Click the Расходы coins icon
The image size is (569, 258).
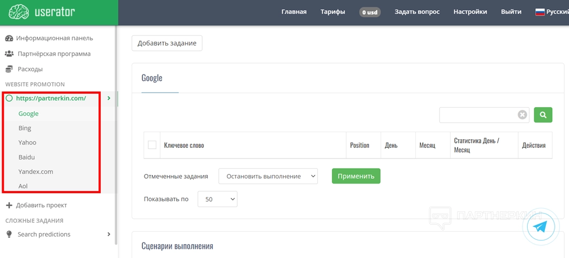(x=10, y=69)
